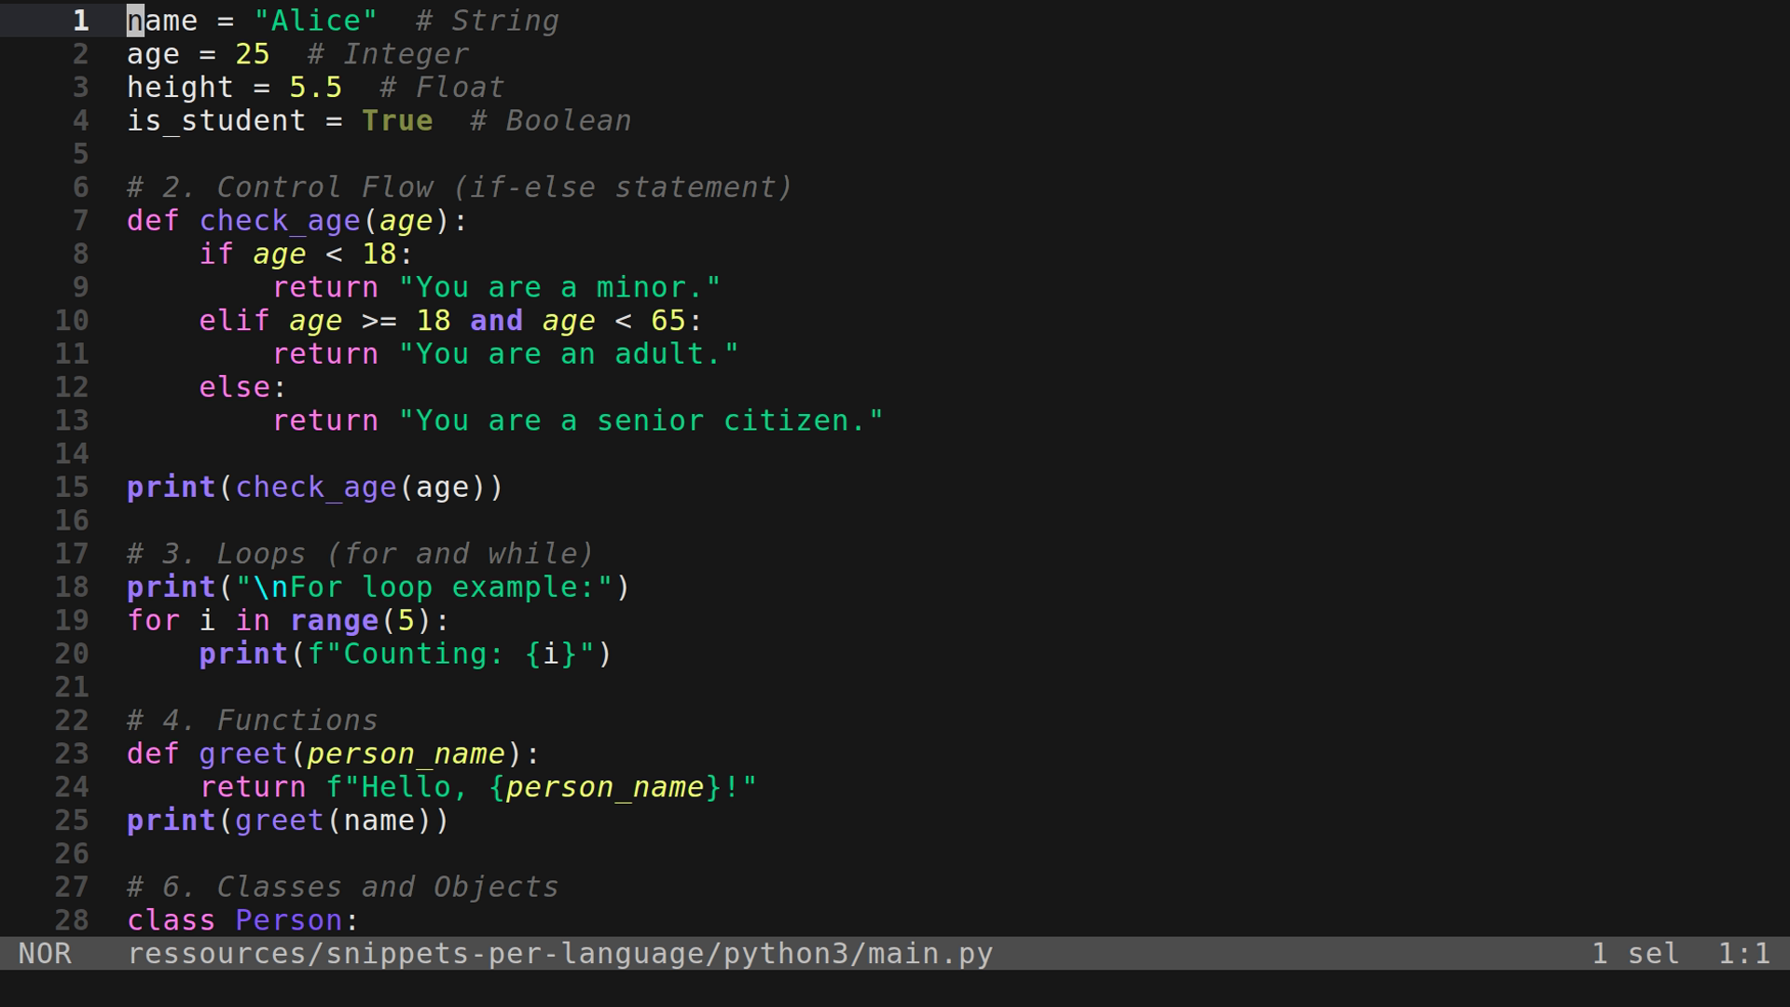1790x1007 pixels.
Task: Click the greet function definition name on line 23
Action: click(x=243, y=754)
